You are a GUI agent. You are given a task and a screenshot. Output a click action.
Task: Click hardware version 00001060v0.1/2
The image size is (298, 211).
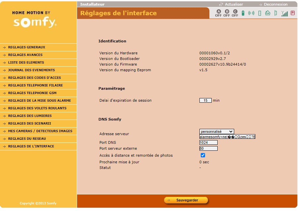click(x=214, y=53)
